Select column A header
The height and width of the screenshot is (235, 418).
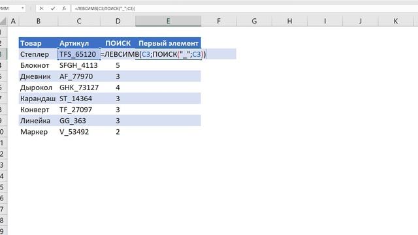(x=13, y=21)
